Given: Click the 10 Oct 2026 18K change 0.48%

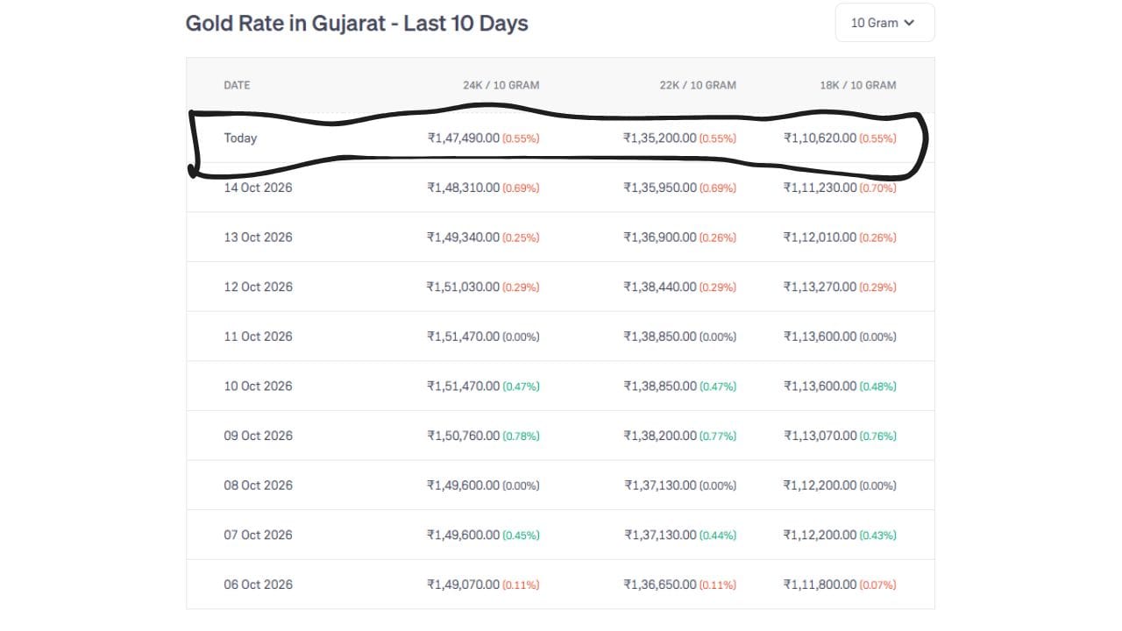Looking at the screenshot, I should click(878, 386).
